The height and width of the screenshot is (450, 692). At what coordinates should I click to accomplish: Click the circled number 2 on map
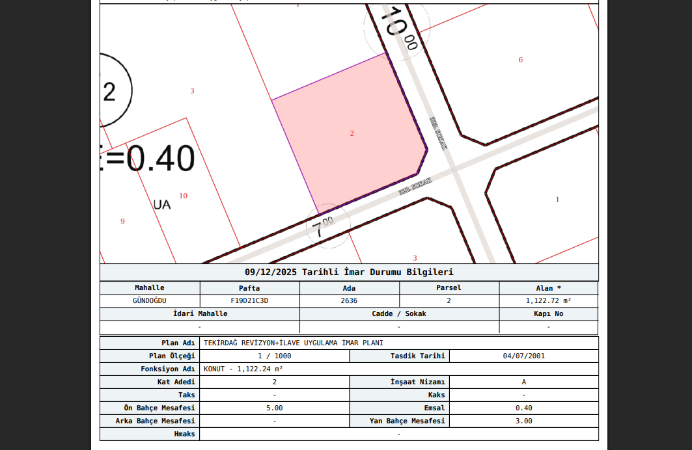(111, 91)
